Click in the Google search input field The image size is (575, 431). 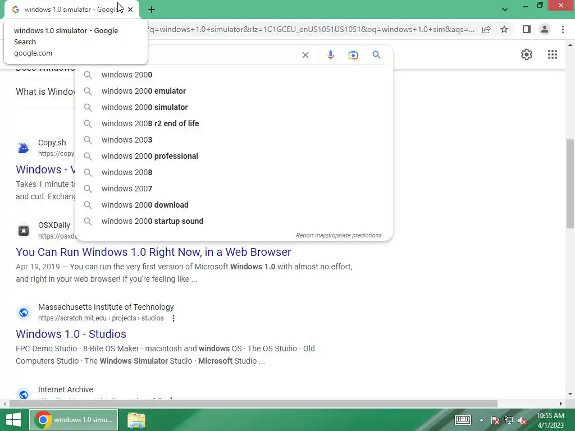pos(223,55)
